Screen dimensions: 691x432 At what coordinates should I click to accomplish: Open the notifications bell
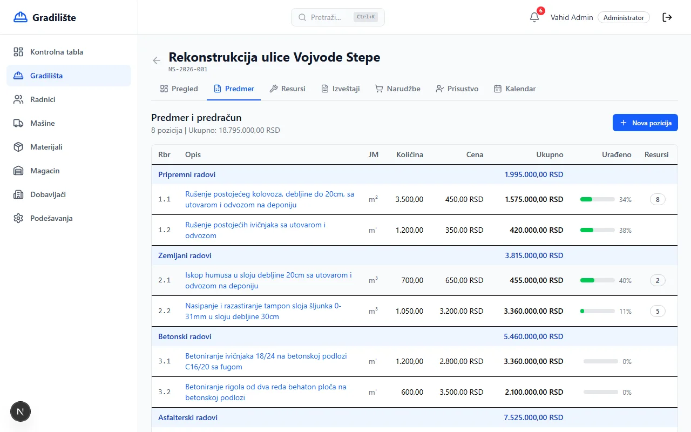pyautogui.click(x=534, y=17)
